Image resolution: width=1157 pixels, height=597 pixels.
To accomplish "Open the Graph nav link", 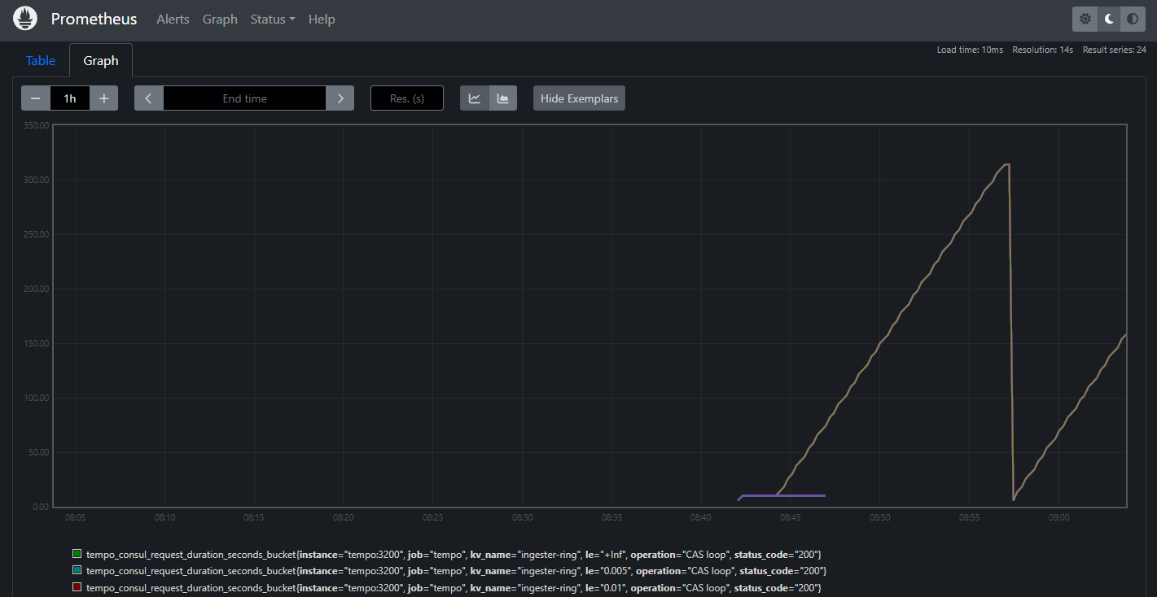I will (220, 19).
